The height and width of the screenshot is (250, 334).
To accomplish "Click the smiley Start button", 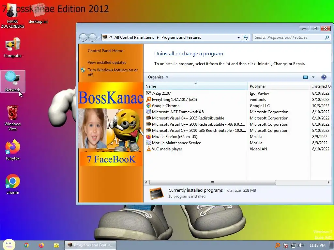I will pos(9,244).
